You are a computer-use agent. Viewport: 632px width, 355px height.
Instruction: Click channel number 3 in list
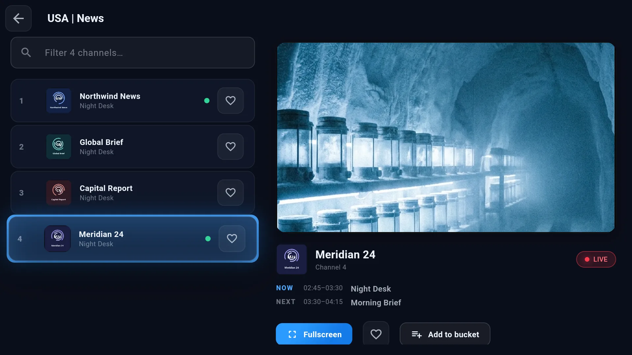(21, 193)
